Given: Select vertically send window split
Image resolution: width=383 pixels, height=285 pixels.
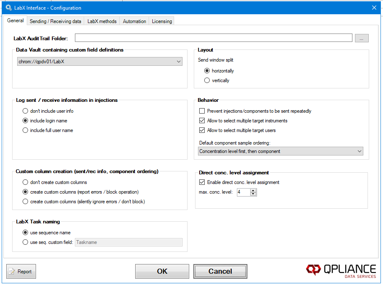Looking at the screenshot, I should [207, 80].
